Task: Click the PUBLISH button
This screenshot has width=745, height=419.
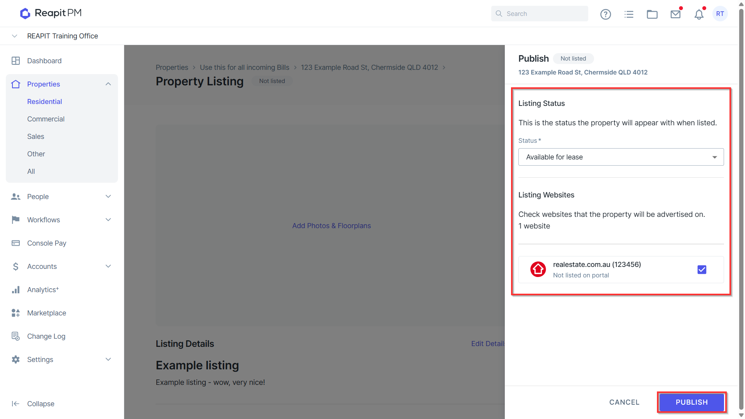Action: coord(691,402)
